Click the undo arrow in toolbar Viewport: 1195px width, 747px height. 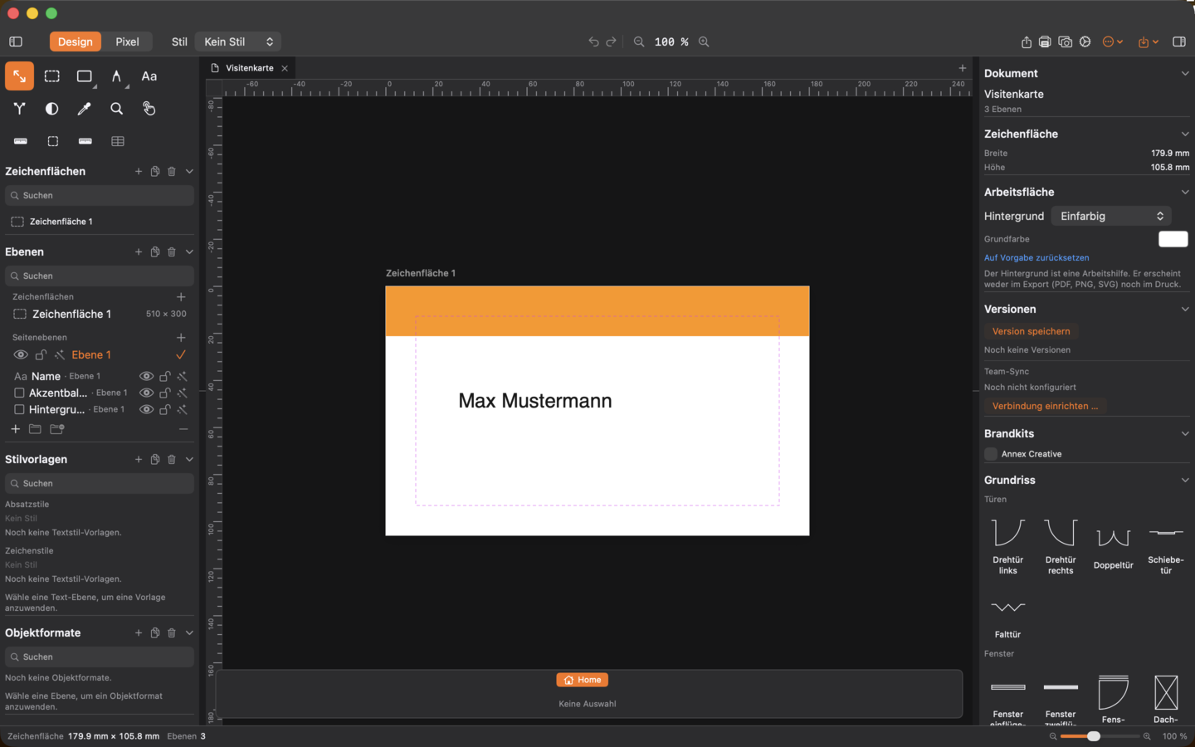tap(593, 41)
